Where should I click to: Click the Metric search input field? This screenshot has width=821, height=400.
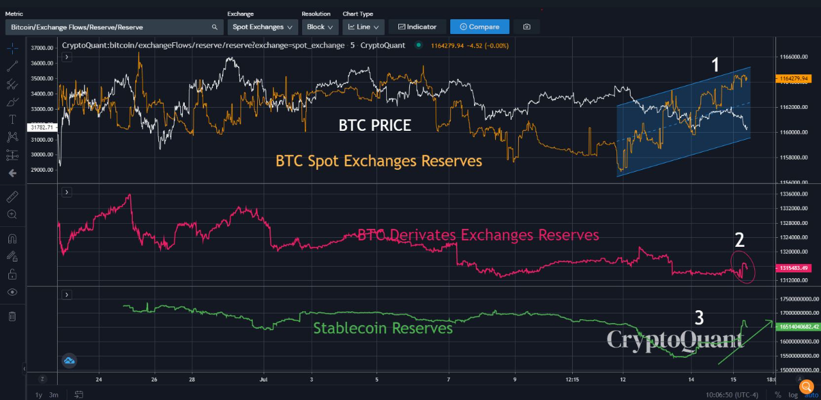(x=109, y=27)
